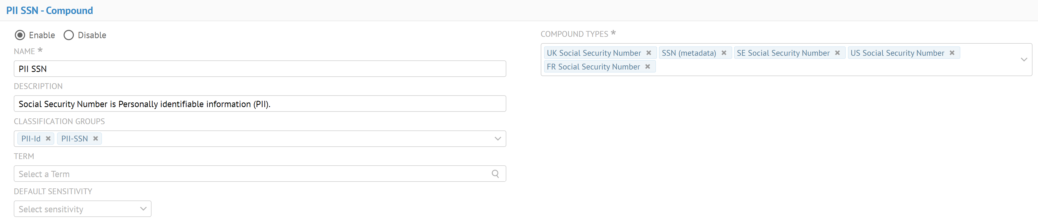The height and width of the screenshot is (220, 1038).
Task: Remove SE Social Security Number compound type
Action: coord(837,53)
